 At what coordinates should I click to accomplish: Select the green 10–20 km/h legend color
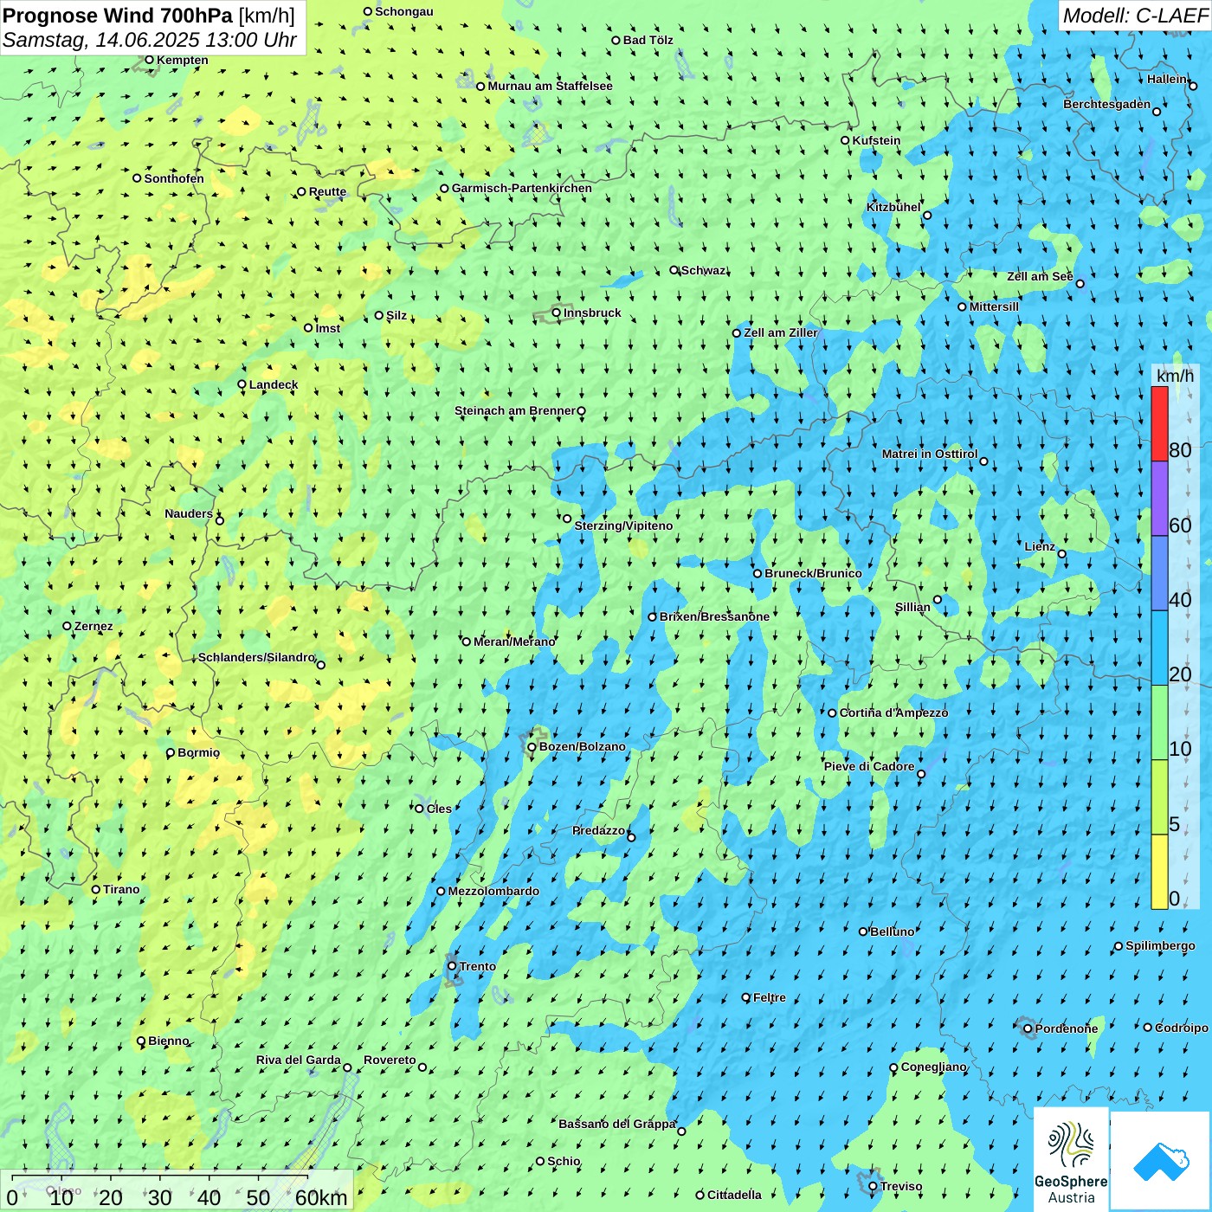pos(1159,723)
